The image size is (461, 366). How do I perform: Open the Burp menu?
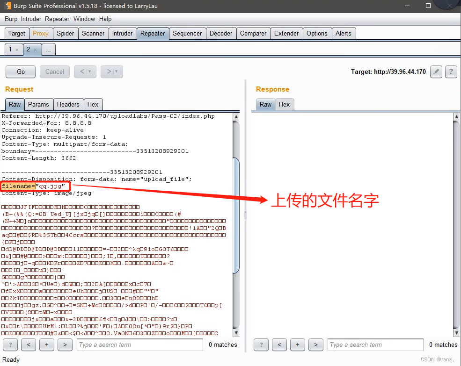pyautogui.click(x=11, y=19)
